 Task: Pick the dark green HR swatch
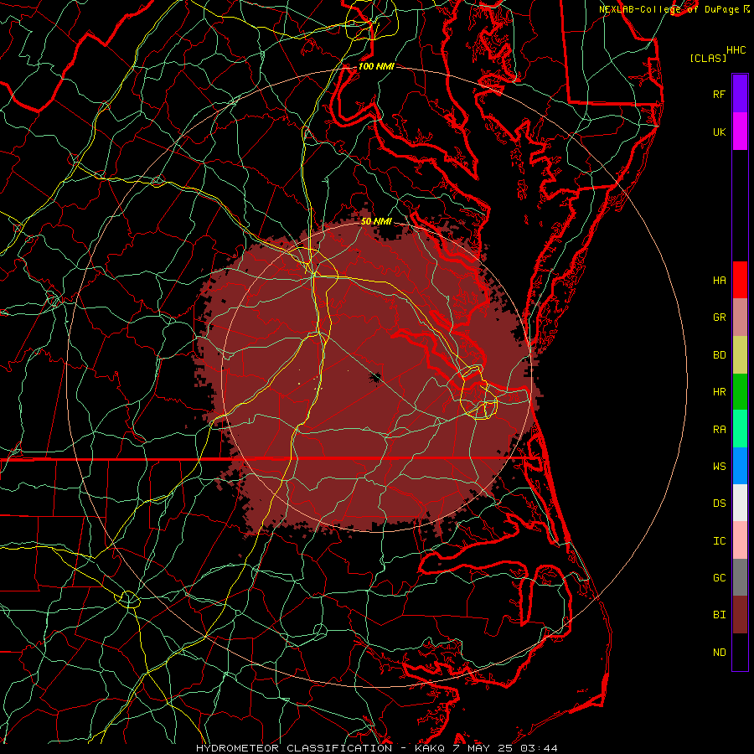point(740,391)
